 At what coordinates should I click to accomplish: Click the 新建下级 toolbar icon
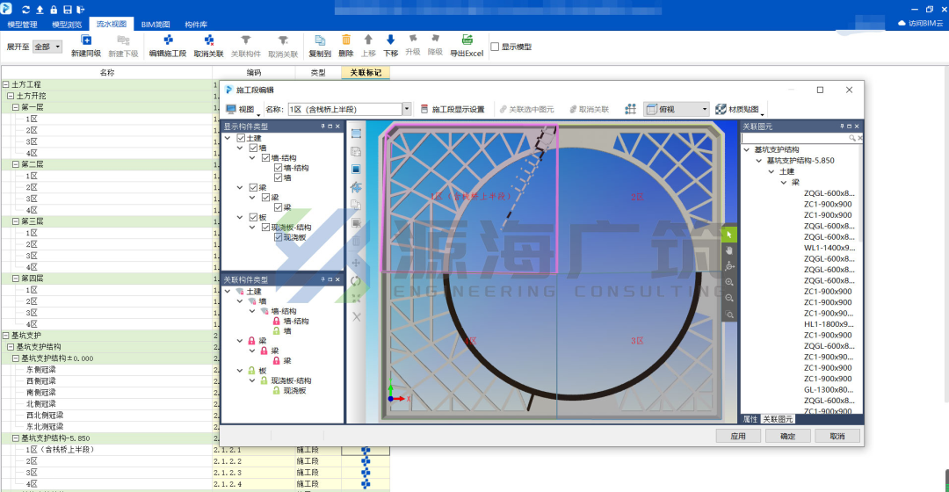(x=123, y=40)
